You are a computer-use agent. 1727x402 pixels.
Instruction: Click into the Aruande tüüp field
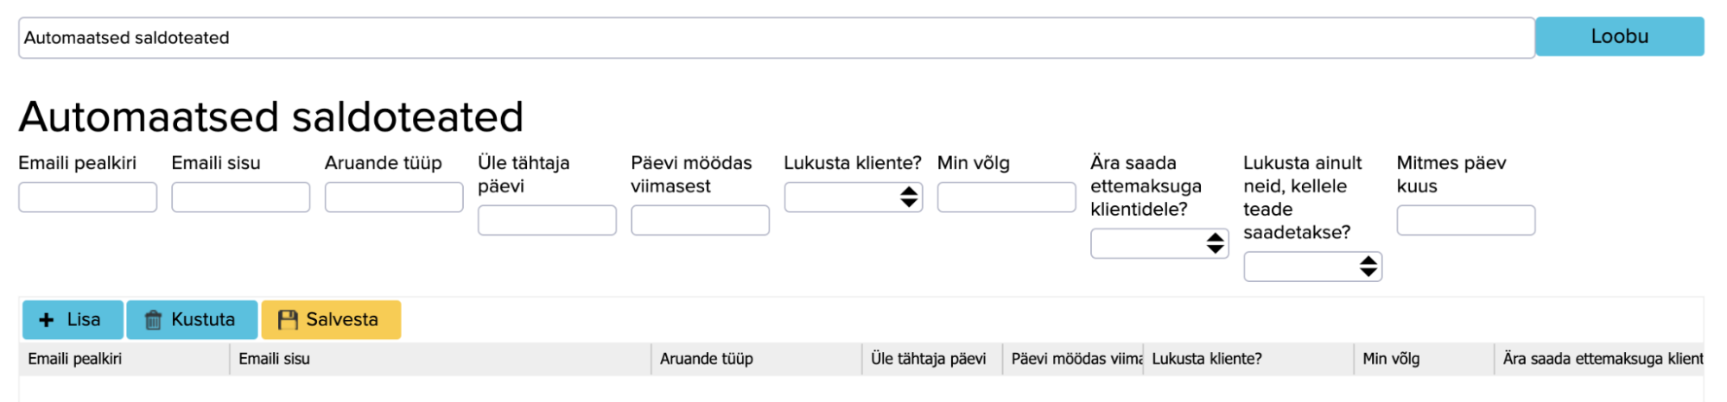point(393,197)
